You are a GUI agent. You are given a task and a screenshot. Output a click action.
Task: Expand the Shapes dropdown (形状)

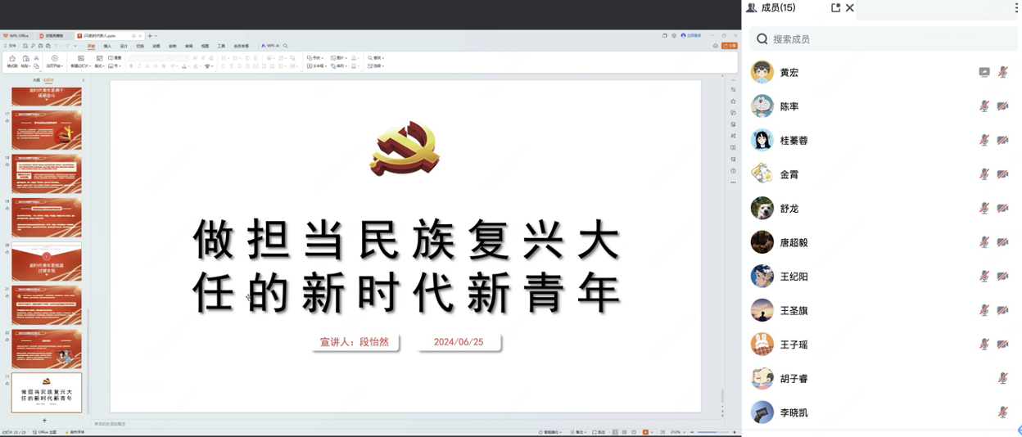[314, 58]
